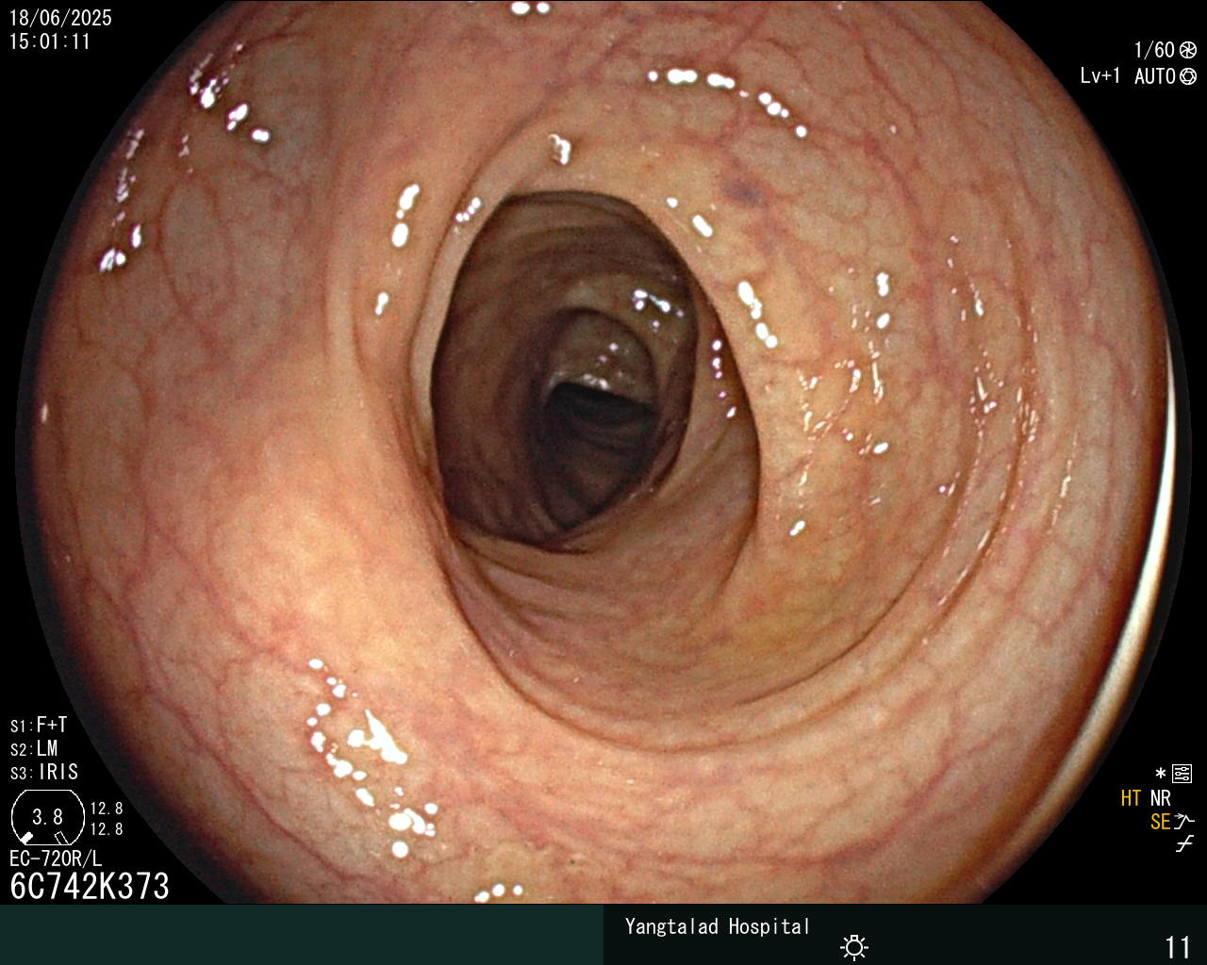Click the image counter 11
1207x965 pixels.
click(x=1178, y=946)
